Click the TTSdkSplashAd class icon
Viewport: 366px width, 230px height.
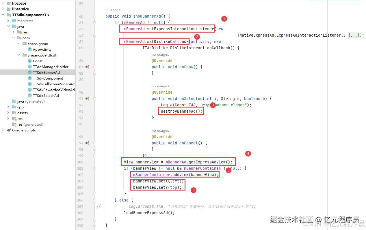coord(30,95)
